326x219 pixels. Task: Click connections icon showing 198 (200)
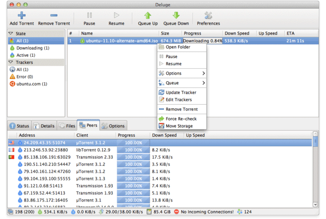[11, 211]
